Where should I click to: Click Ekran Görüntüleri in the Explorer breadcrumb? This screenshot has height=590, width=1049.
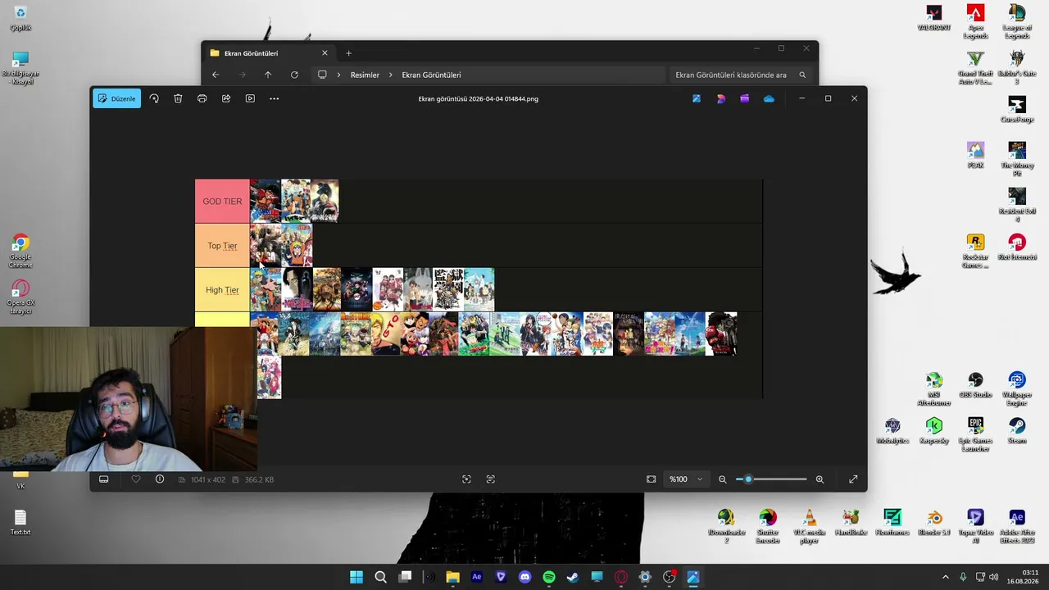[431, 75]
